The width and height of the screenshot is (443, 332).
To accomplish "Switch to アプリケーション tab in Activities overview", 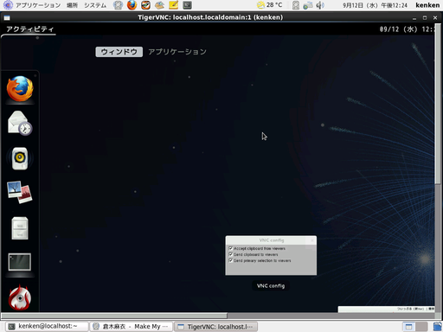I will coord(177,52).
